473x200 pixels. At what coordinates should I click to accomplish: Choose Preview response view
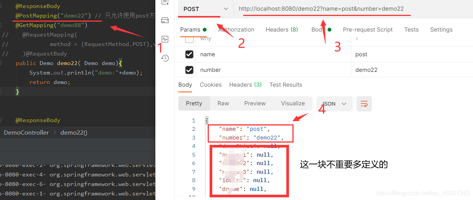(255, 103)
